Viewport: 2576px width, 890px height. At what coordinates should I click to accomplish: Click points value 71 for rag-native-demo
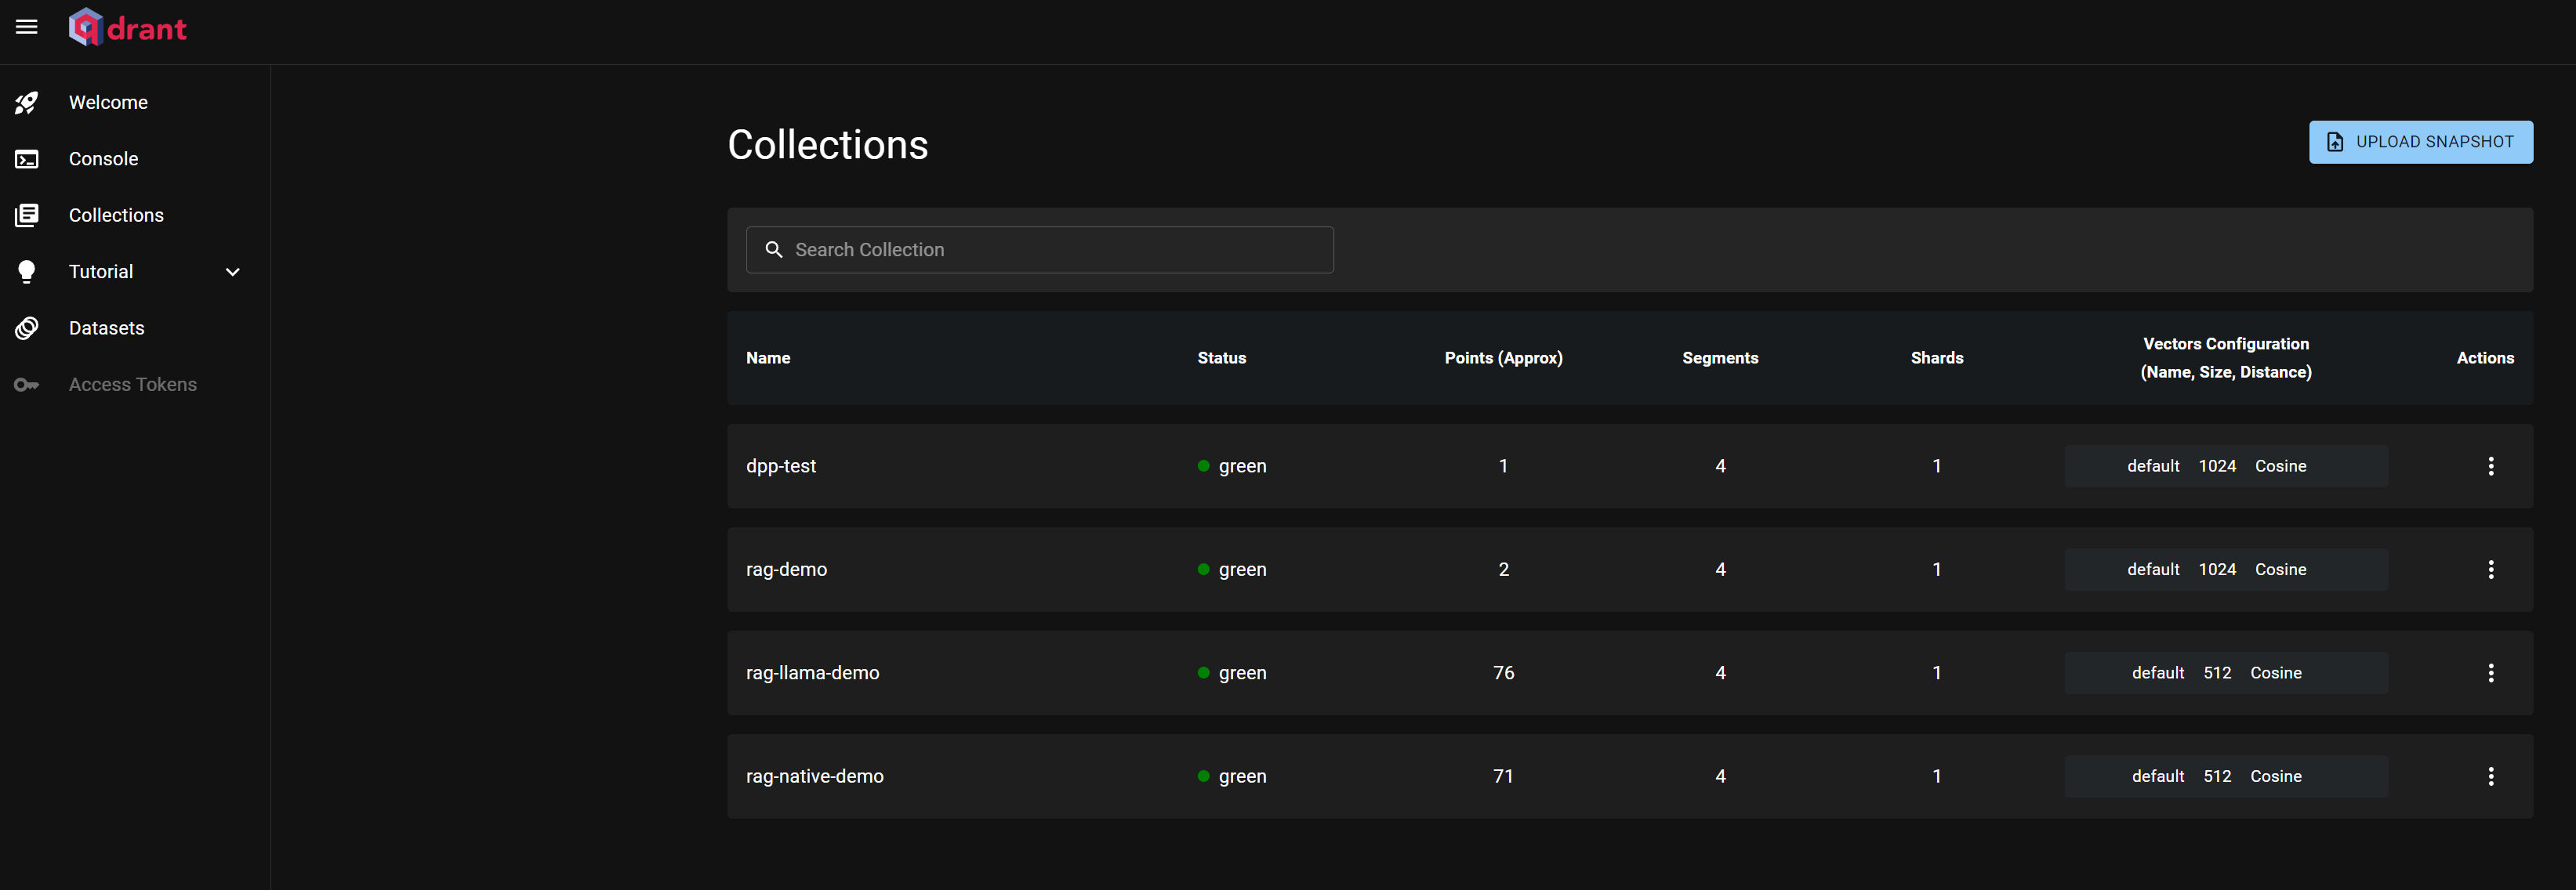click(x=1503, y=776)
